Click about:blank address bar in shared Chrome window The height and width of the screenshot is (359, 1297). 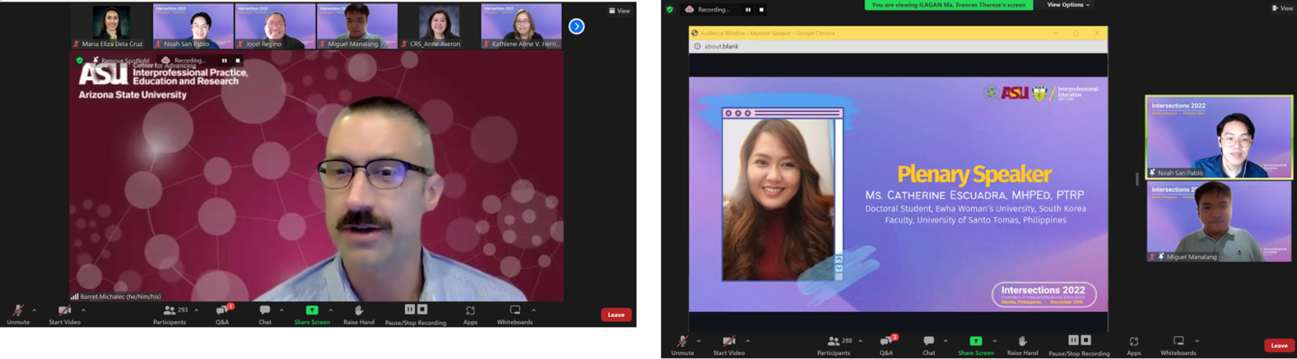(x=898, y=47)
